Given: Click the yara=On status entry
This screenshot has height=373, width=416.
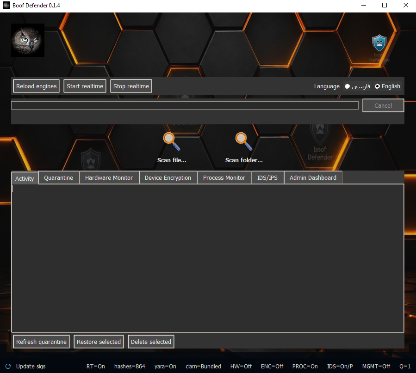Looking at the screenshot, I should click(x=165, y=367).
